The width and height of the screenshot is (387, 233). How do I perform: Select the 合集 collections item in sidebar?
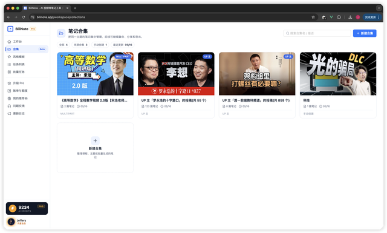pos(27,49)
